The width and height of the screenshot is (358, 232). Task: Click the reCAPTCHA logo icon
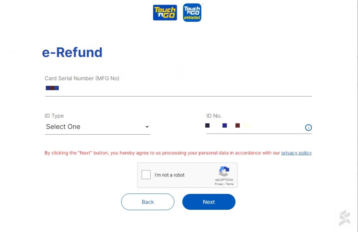click(224, 171)
